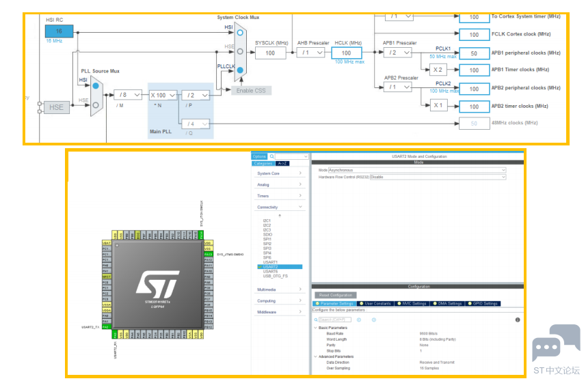This screenshot has height=381, width=586.
Task: Select HSE in the System Clock Mux
Action: [240, 51]
